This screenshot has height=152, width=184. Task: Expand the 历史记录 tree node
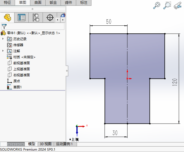[x=3, y=39]
